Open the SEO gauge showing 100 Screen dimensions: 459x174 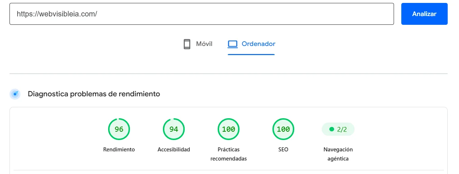(x=283, y=129)
